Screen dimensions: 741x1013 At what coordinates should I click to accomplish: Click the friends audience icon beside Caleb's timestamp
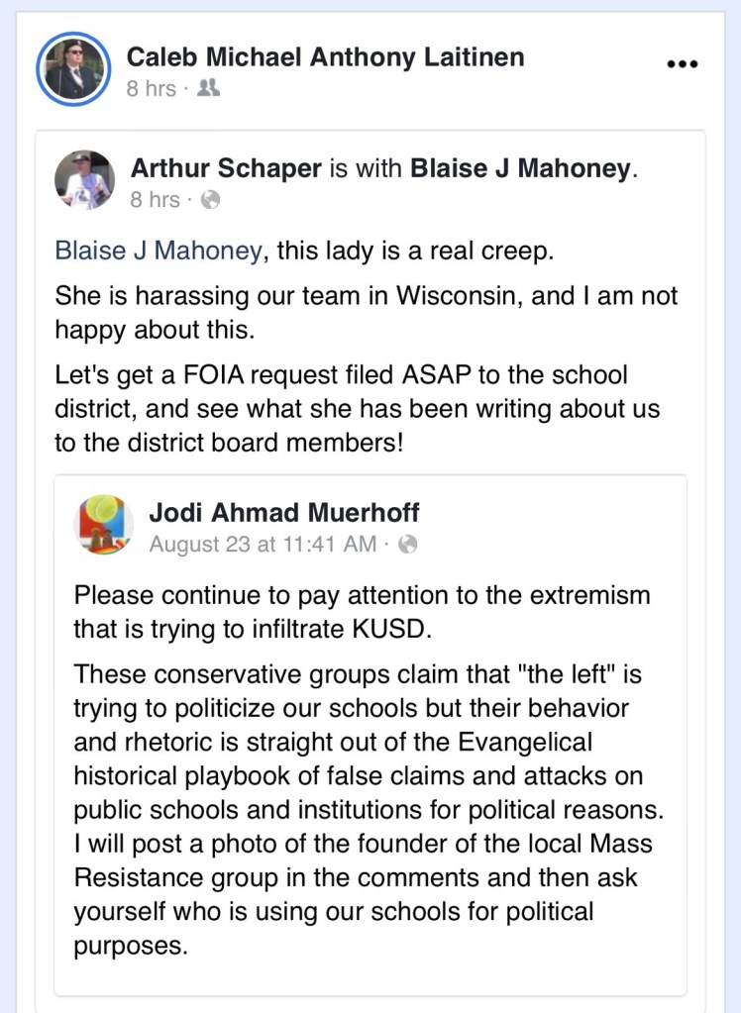tap(208, 89)
